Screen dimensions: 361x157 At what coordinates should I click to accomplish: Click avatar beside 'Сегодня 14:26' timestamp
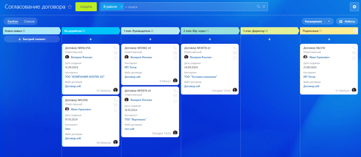[235, 90]
